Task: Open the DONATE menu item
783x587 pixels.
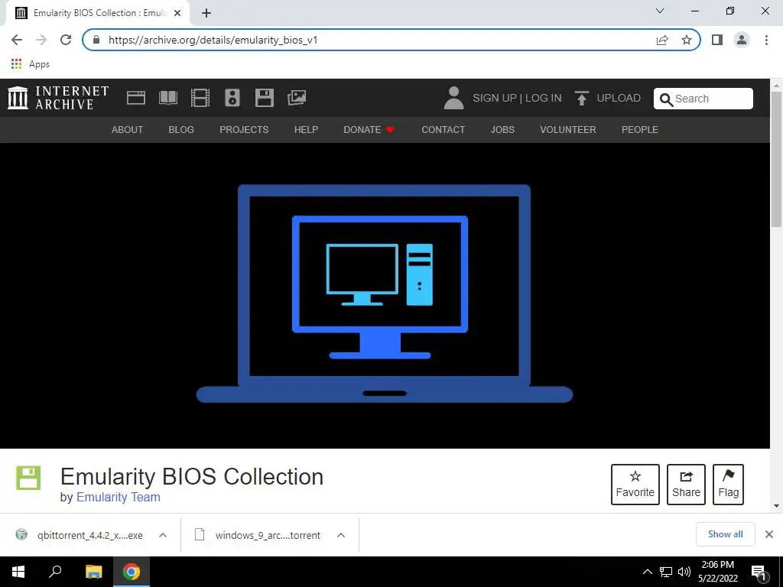Action: pos(369,130)
